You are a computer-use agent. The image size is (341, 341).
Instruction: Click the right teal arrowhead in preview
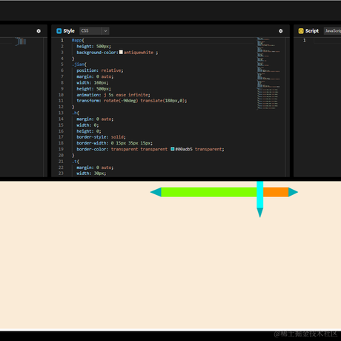coord(293,192)
